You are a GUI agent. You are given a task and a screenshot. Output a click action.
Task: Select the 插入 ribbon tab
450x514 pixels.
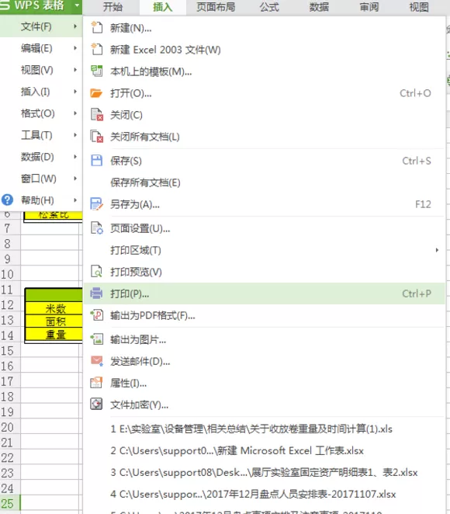(163, 7)
